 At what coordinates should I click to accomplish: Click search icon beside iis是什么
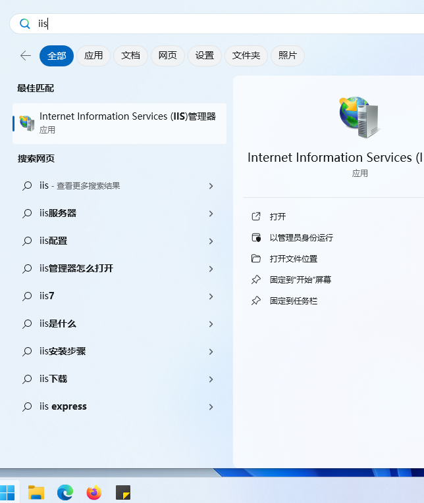pyautogui.click(x=27, y=323)
